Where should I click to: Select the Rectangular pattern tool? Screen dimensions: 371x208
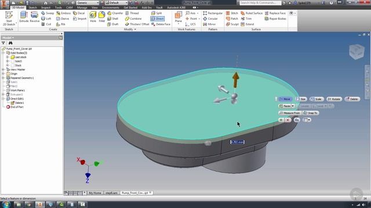tap(213, 13)
